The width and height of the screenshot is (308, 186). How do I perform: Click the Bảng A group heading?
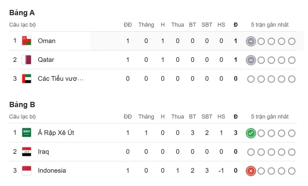(22, 13)
